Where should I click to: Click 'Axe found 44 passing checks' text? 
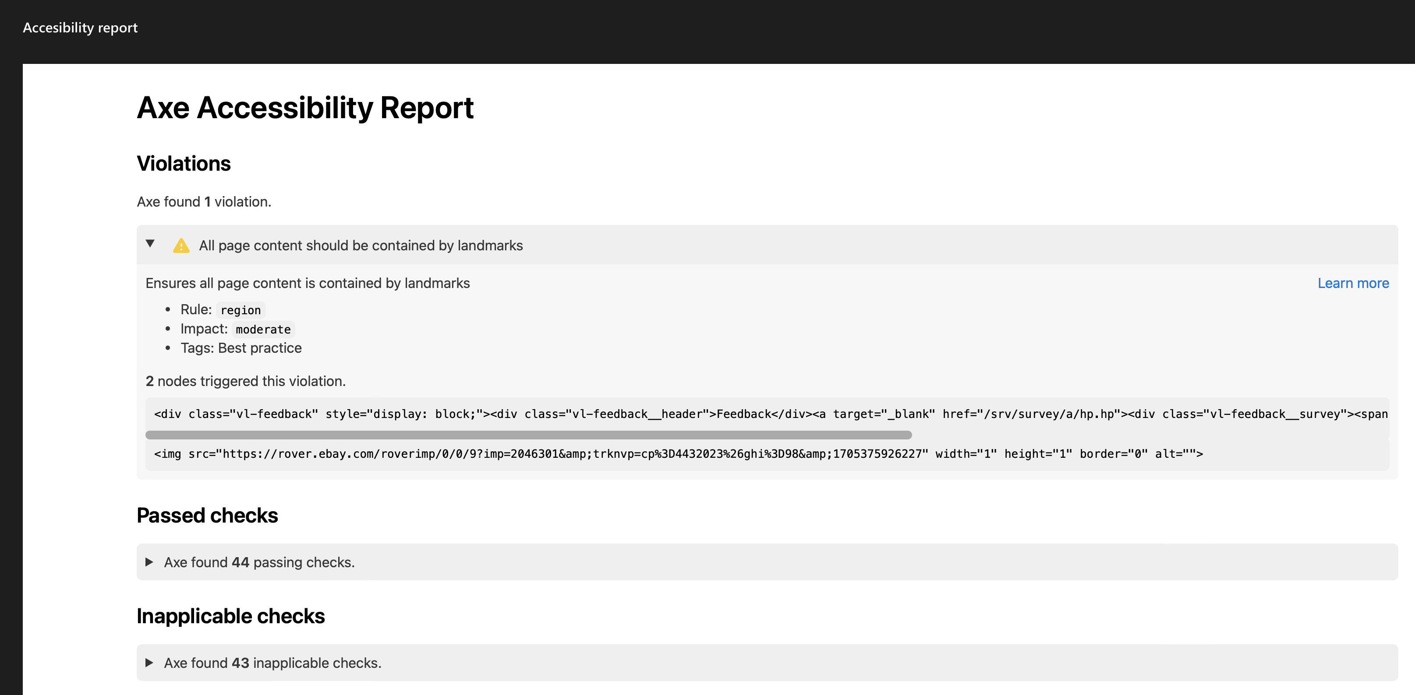click(x=259, y=562)
